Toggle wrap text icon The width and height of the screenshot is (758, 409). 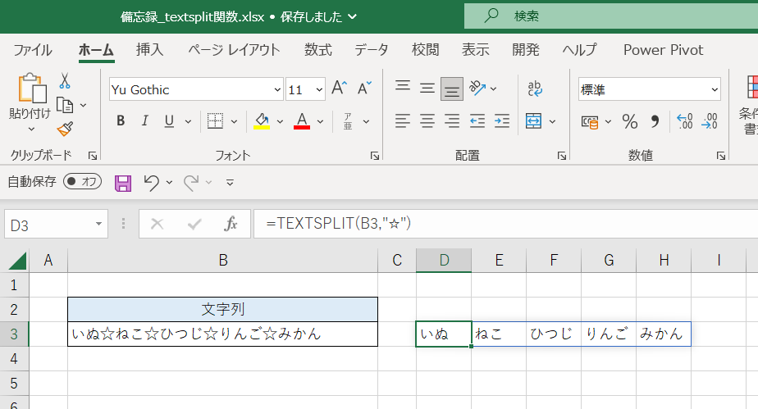(535, 89)
